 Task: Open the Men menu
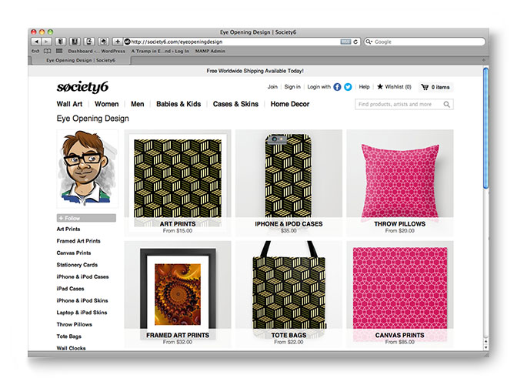click(x=138, y=104)
